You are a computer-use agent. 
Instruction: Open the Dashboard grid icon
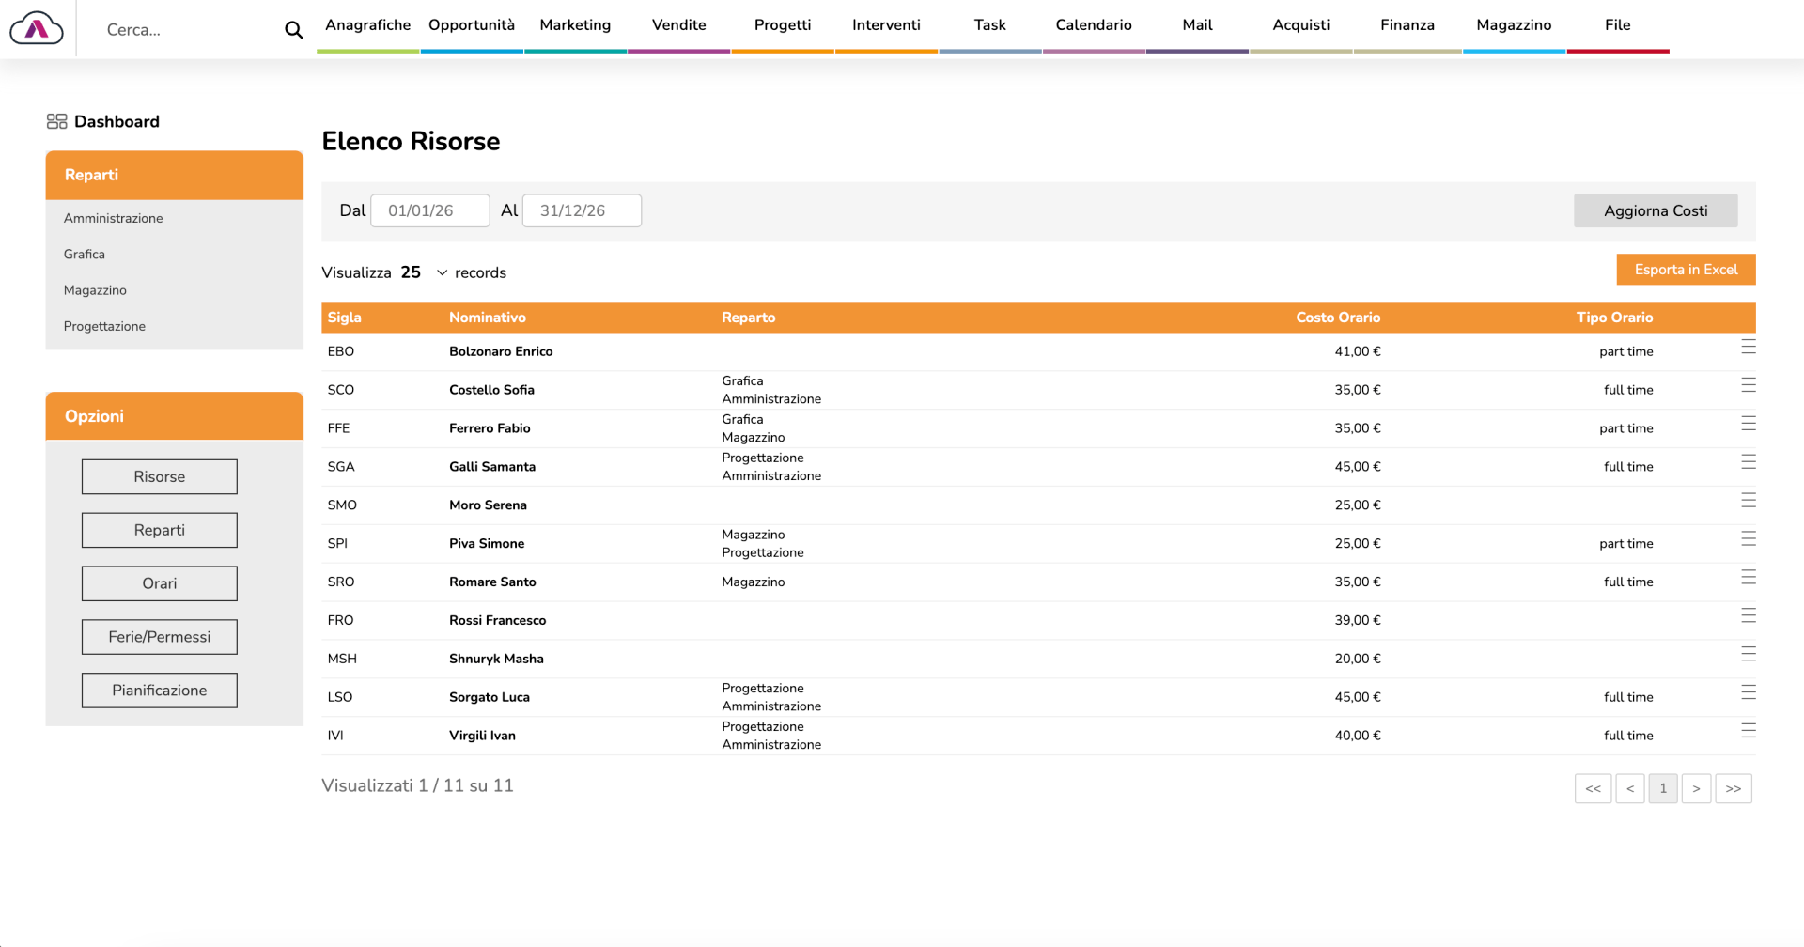56,121
